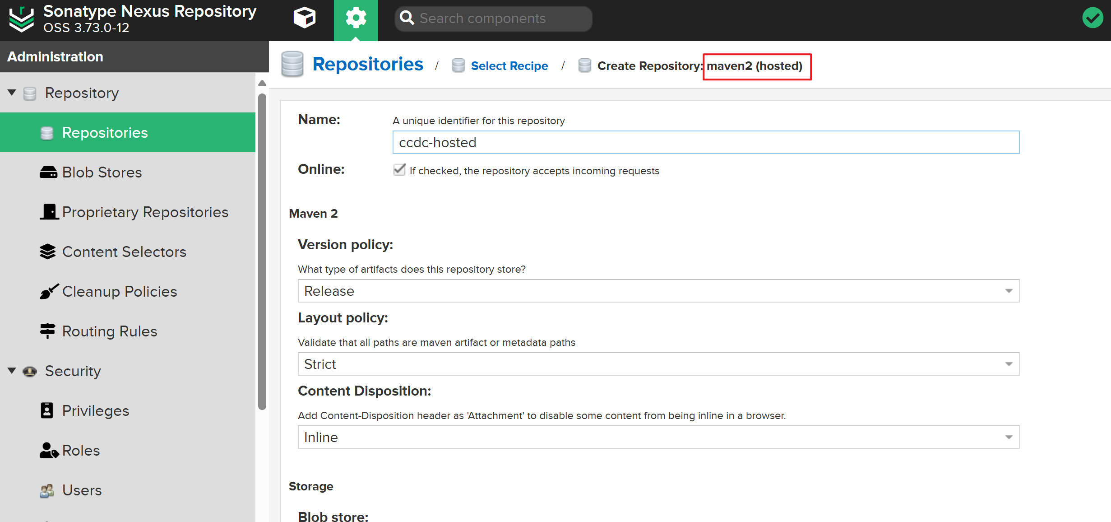Click the Content Selectors layers icon
The image size is (1111, 522).
click(x=47, y=252)
